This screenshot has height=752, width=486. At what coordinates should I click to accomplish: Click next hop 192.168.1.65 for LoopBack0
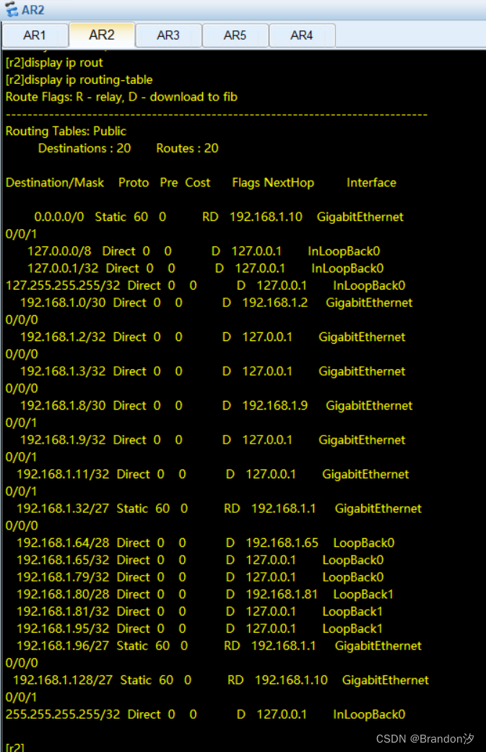(282, 543)
